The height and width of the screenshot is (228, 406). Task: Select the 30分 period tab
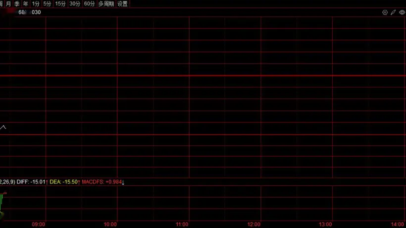[75, 4]
